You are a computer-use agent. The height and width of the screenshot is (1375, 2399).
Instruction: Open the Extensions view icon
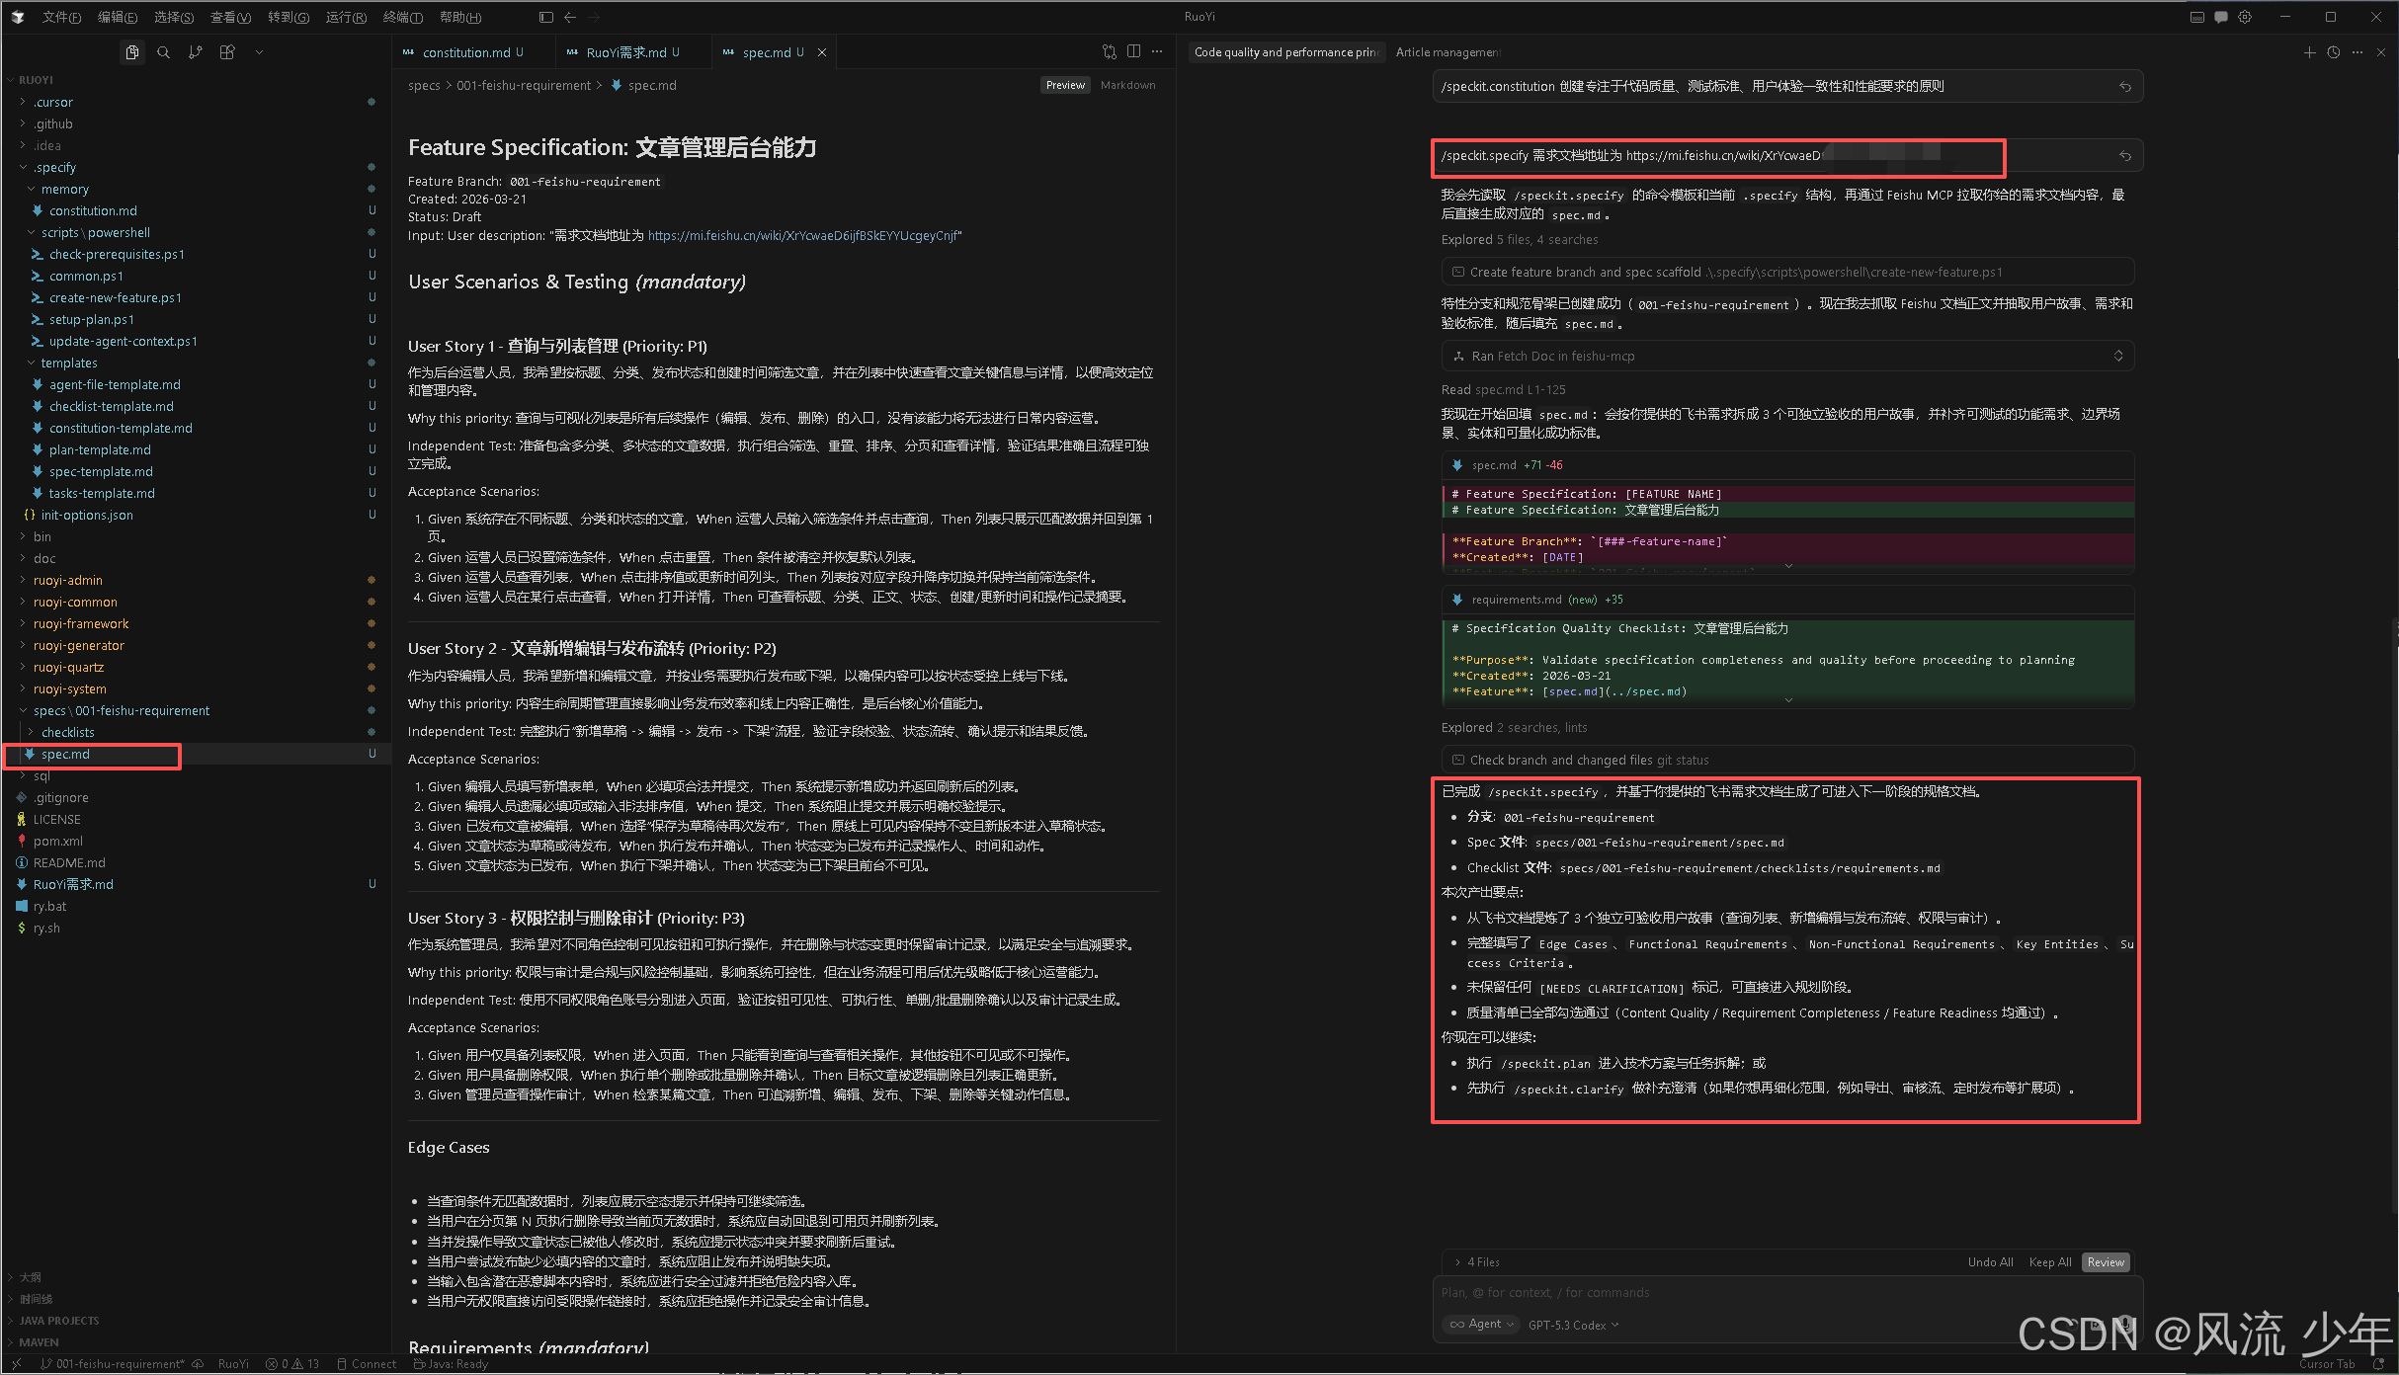[227, 52]
